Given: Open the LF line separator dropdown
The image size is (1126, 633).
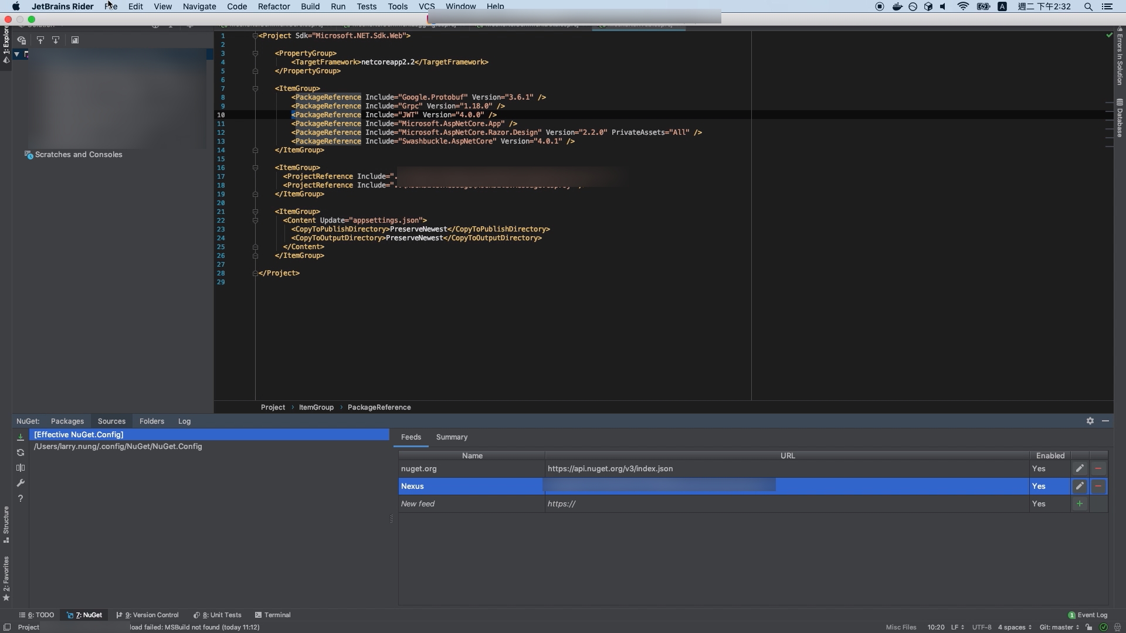Looking at the screenshot, I should point(957,627).
